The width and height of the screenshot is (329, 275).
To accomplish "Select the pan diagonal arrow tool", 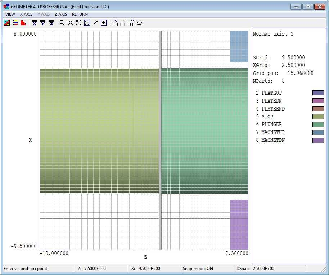I will 95,23.
